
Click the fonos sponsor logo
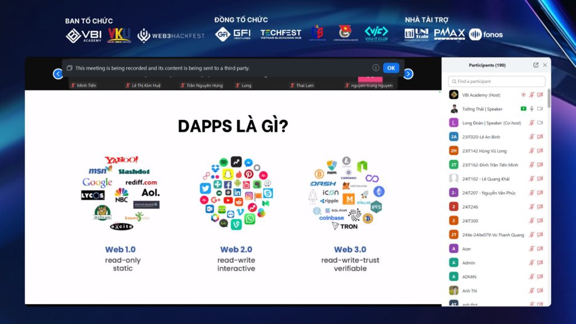point(485,34)
